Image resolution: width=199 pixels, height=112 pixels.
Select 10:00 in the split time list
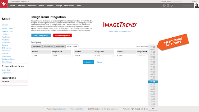click(153, 97)
